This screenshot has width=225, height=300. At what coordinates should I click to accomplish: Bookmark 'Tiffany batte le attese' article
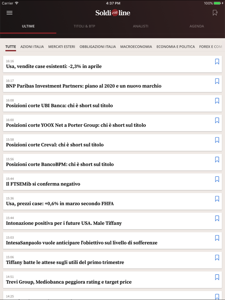pos(217,257)
